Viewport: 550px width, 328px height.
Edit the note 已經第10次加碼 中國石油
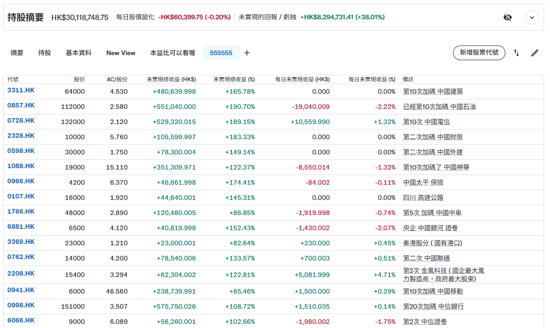pos(439,107)
